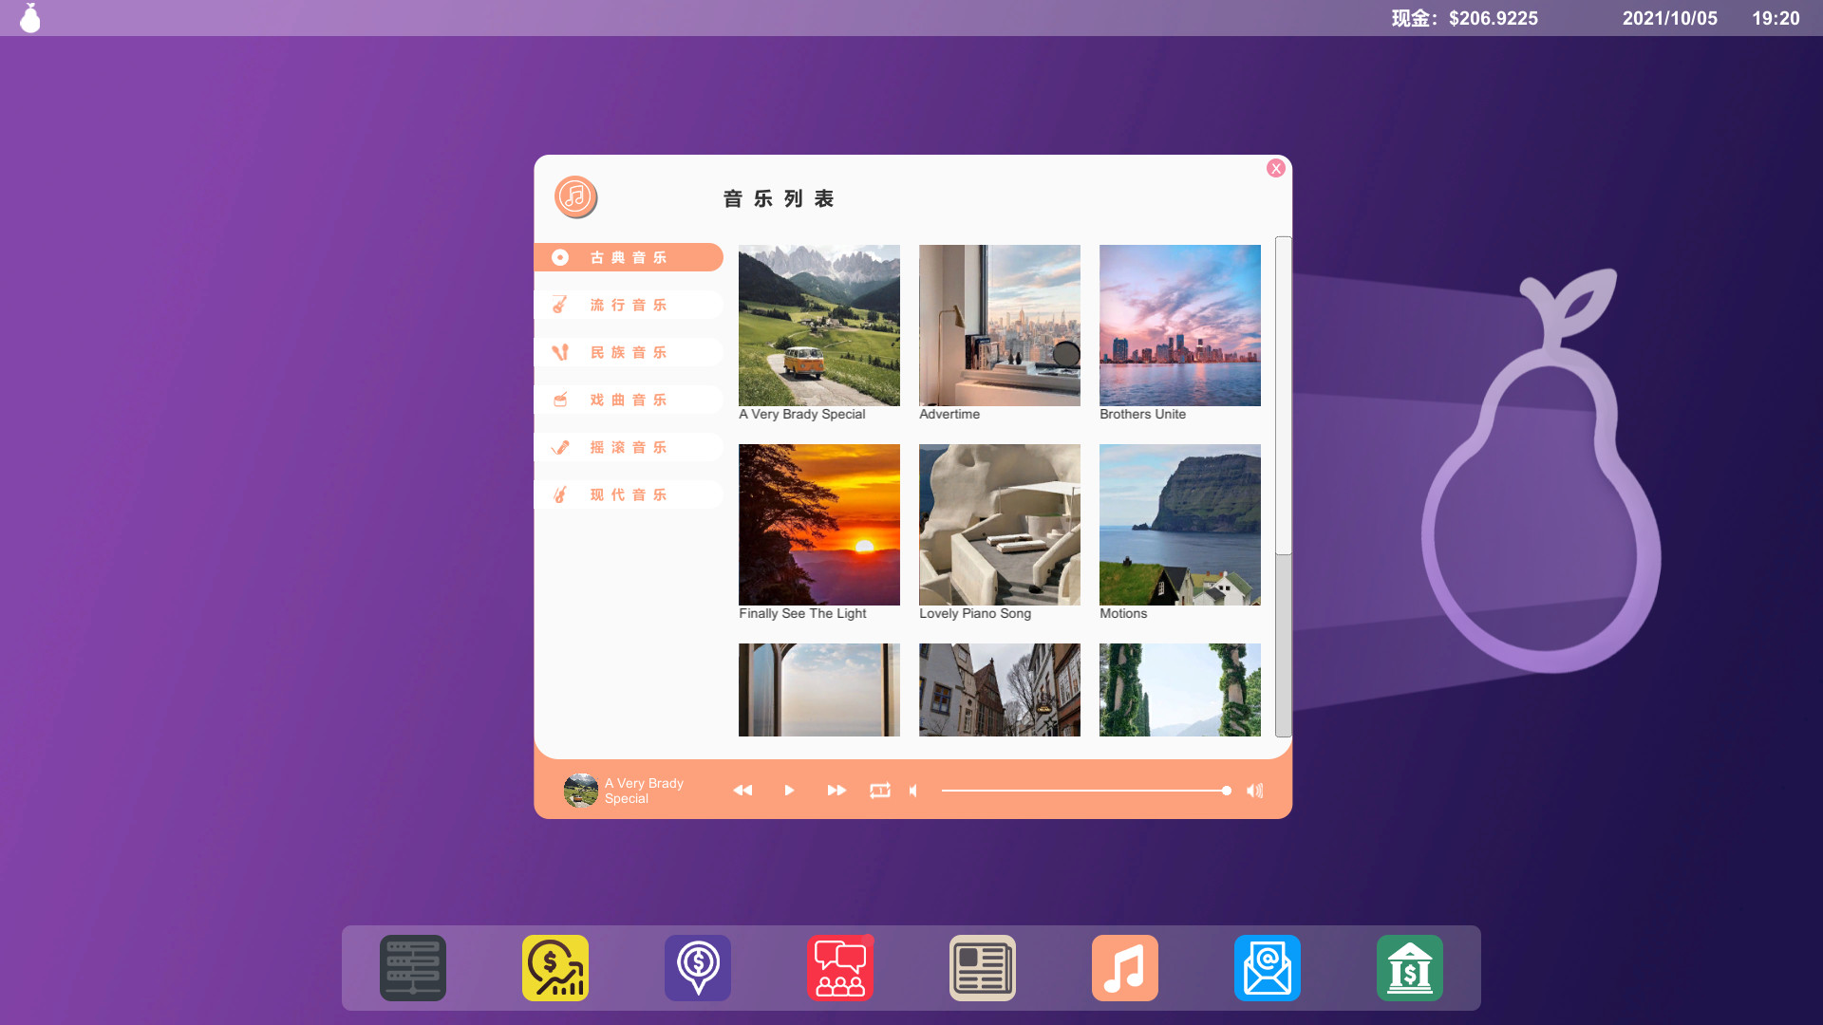Viewport: 1823px width, 1025px height.
Task: Select the 摇滚音乐 category
Action: 629,446
